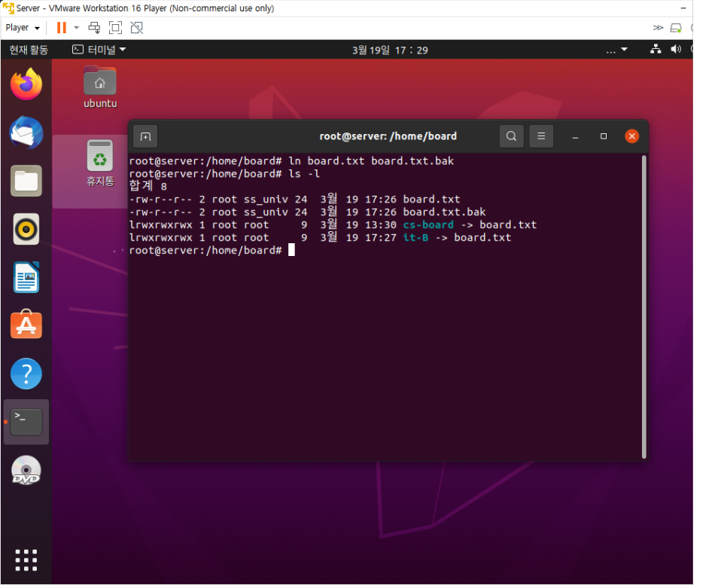Screen dimensions: 727x585
Task: Open the clock showing 3월 19일 17:29
Action: click(390, 50)
